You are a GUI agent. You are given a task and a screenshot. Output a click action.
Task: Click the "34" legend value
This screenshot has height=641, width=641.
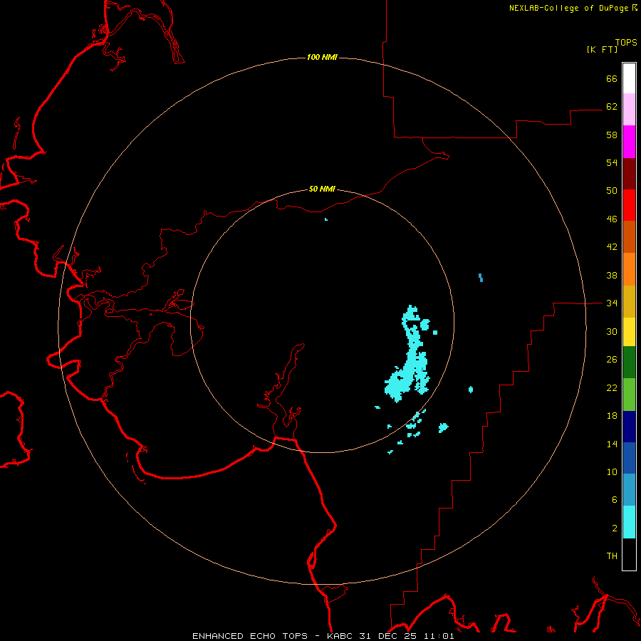(x=612, y=303)
